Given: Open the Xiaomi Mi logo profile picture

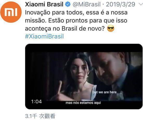Looking at the screenshot, I should tap(11, 12).
